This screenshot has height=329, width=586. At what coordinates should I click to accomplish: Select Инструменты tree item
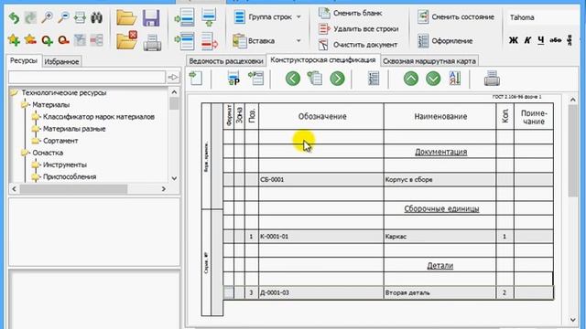pyautogui.click(x=65, y=164)
